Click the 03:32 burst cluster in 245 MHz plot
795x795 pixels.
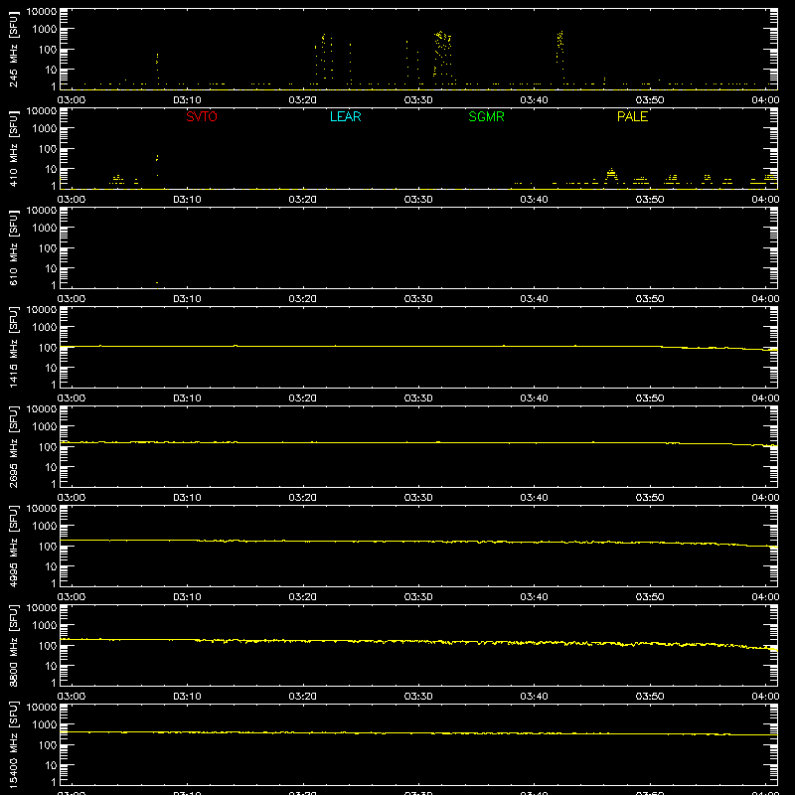[442, 54]
